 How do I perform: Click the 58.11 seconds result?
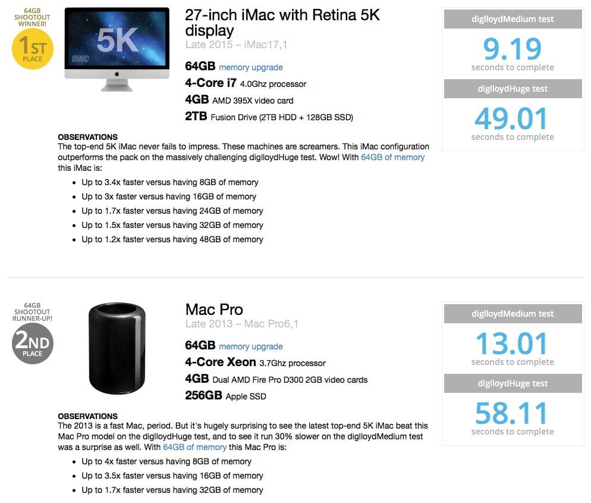click(513, 414)
